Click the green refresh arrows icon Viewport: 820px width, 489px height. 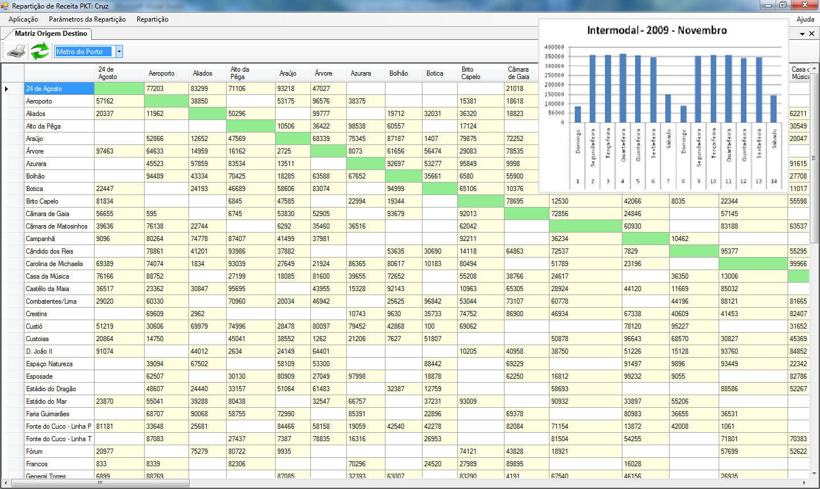click(x=40, y=51)
